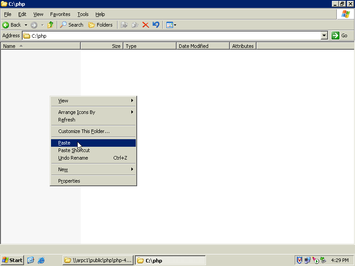355x266 pixels.
Task: Open the Windows Start menu
Action: (12, 260)
